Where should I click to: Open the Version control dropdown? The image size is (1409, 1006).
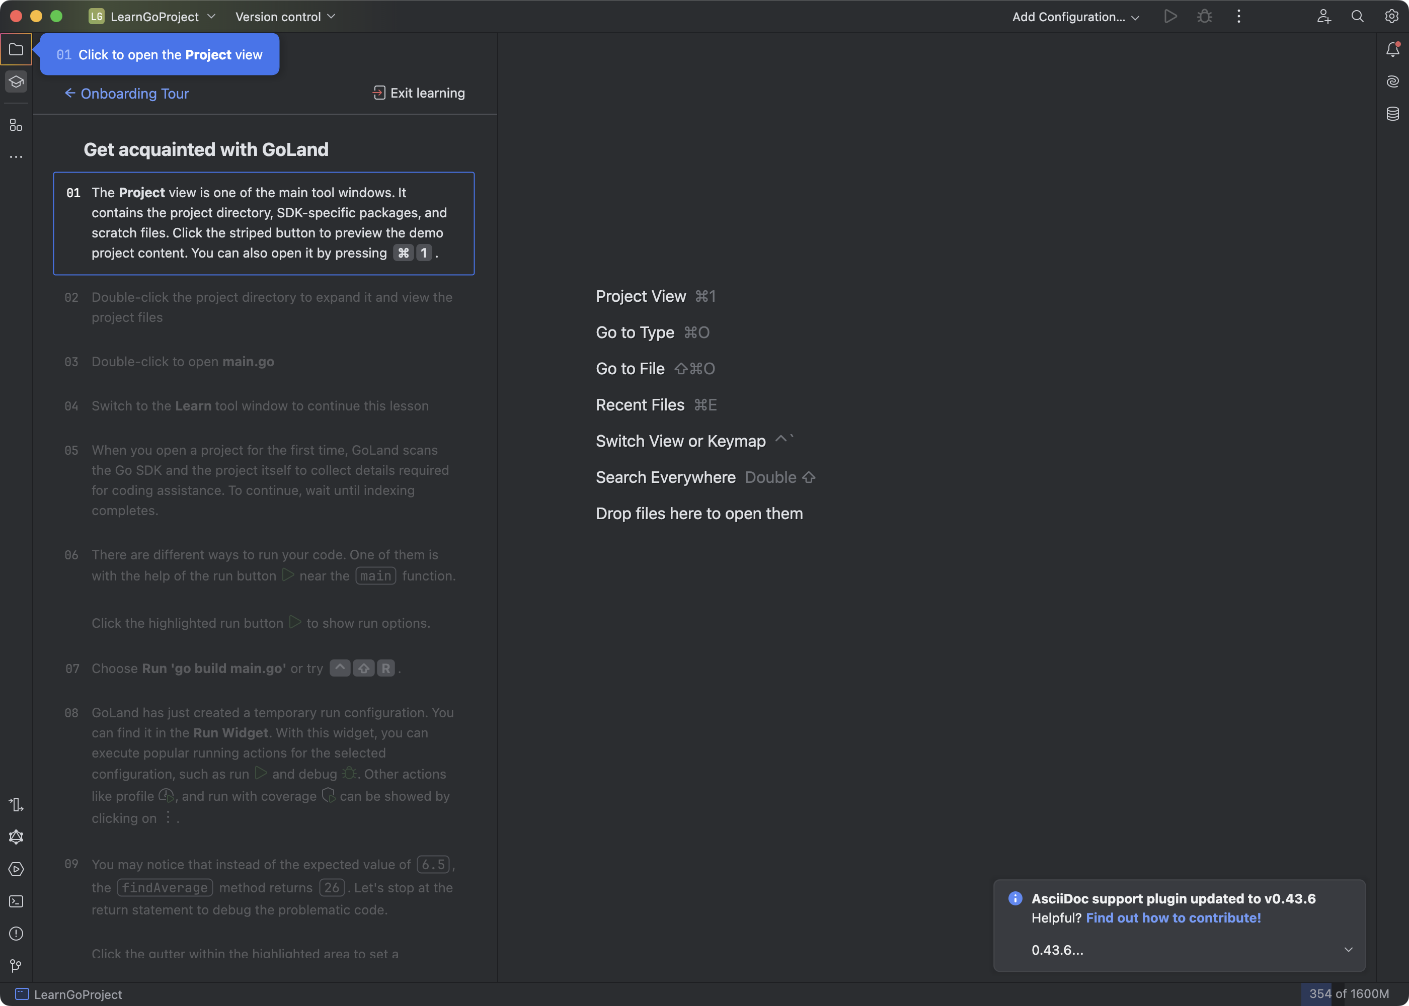285,17
